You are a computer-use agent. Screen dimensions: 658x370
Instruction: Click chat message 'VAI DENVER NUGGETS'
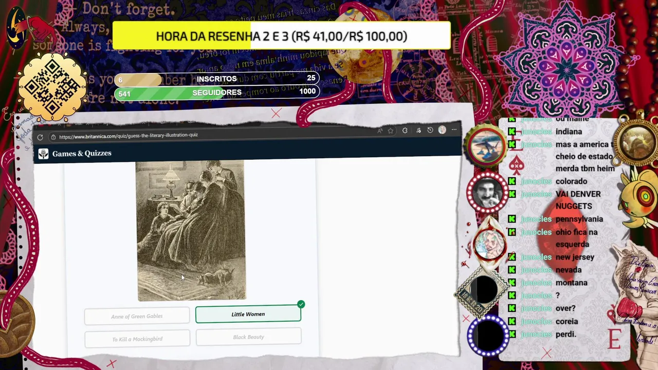tap(578, 200)
